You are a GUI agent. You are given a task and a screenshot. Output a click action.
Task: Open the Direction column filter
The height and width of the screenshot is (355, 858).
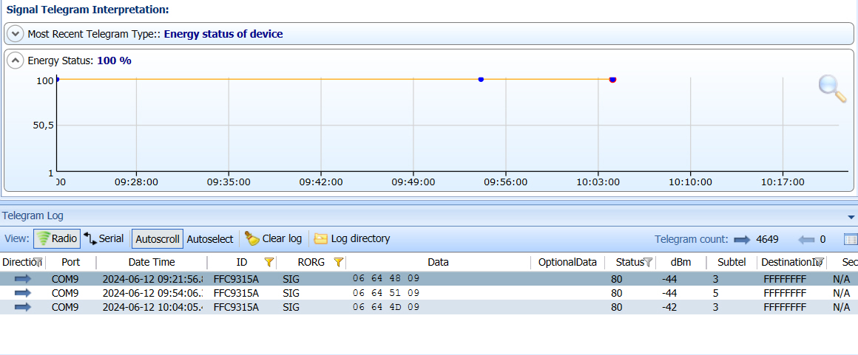point(38,262)
